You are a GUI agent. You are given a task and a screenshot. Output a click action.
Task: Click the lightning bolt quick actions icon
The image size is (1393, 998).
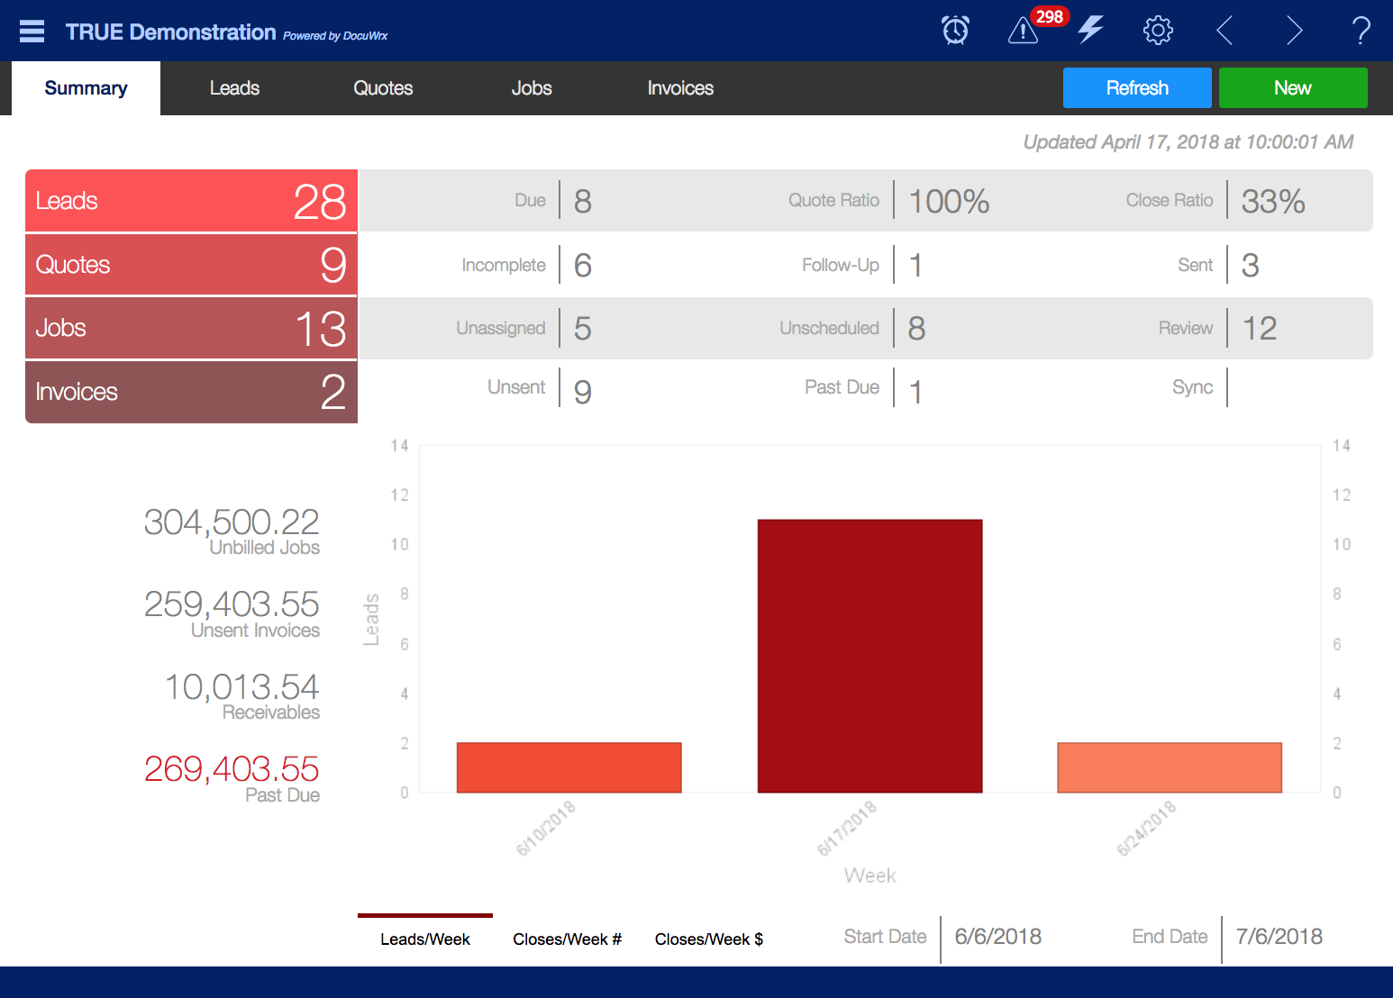[1090, 31]
